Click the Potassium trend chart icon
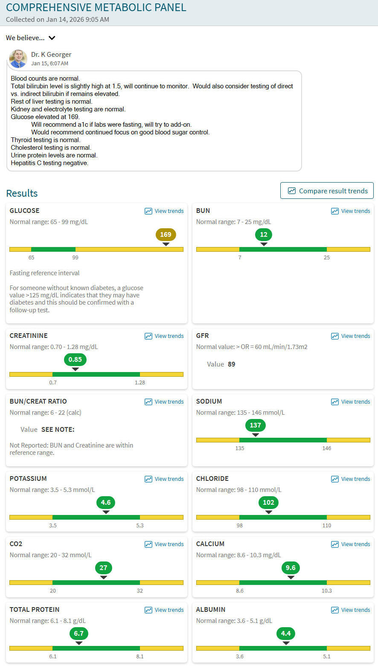Image resolution: width=378 pixels, height=666 pixels. [x=148, y=479]
